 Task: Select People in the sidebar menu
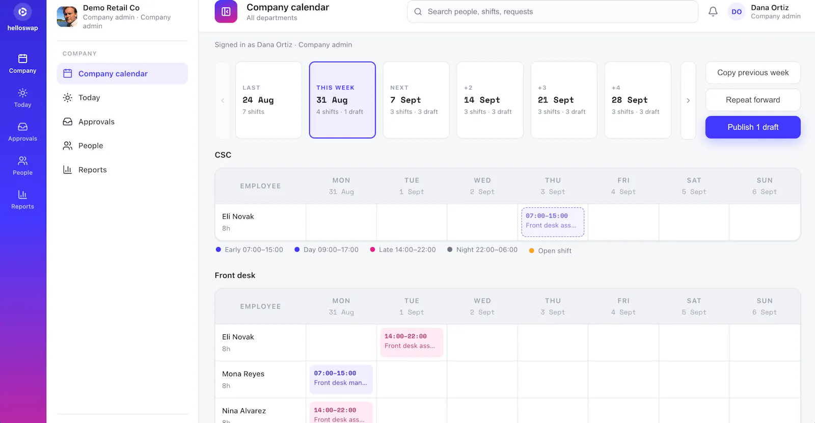coord(122,145)
